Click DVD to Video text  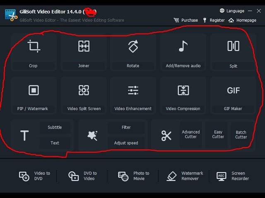[x=90, y=176]
